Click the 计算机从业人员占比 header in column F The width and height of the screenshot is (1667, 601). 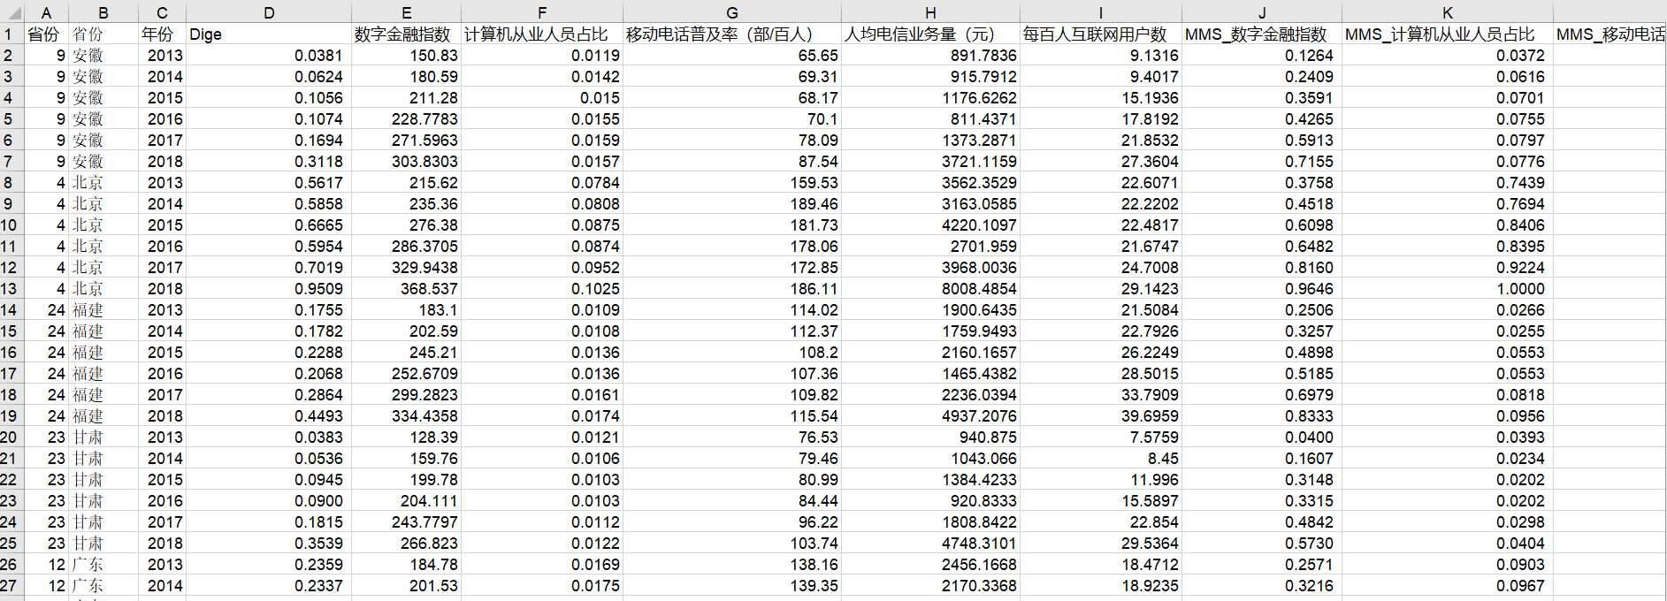(542, 34)
